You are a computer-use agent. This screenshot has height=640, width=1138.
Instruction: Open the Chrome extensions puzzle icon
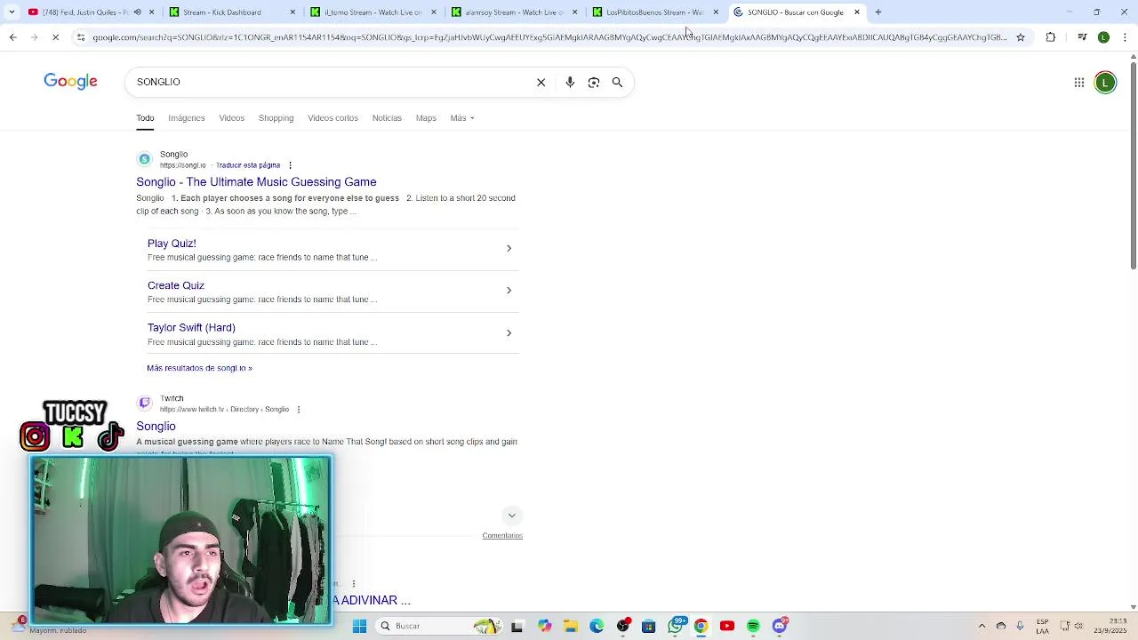coord(1051,37)
